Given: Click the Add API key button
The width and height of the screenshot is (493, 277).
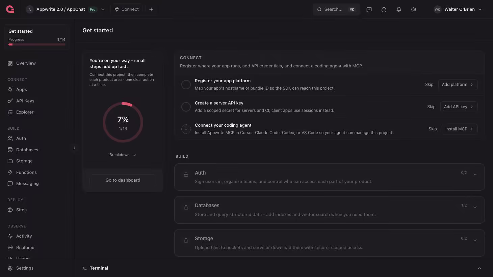Looking at the screenshot, I should point(459,107).
